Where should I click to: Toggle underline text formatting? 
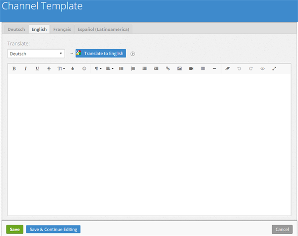37,68
